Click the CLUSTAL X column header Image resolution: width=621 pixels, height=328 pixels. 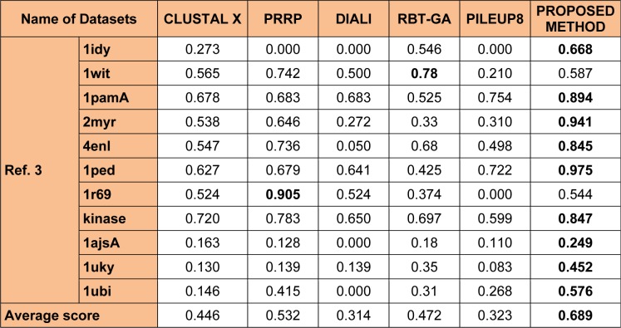[x=202, y=19]
